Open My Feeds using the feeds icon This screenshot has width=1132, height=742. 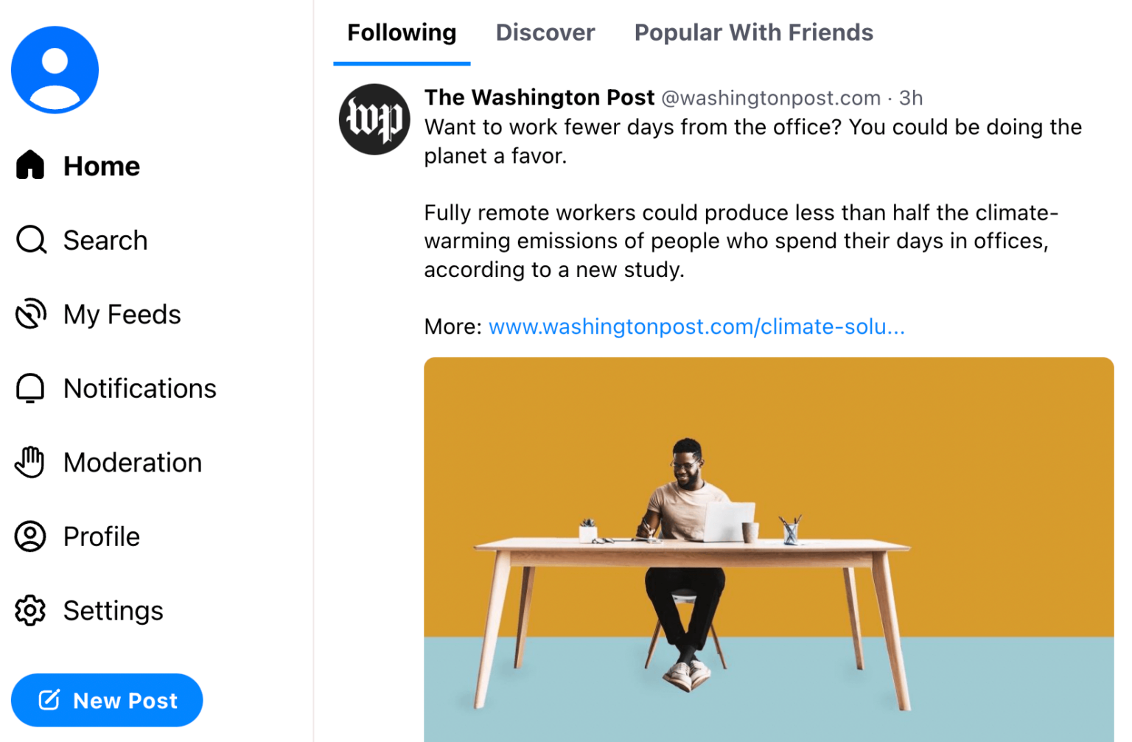click(30, 314)
